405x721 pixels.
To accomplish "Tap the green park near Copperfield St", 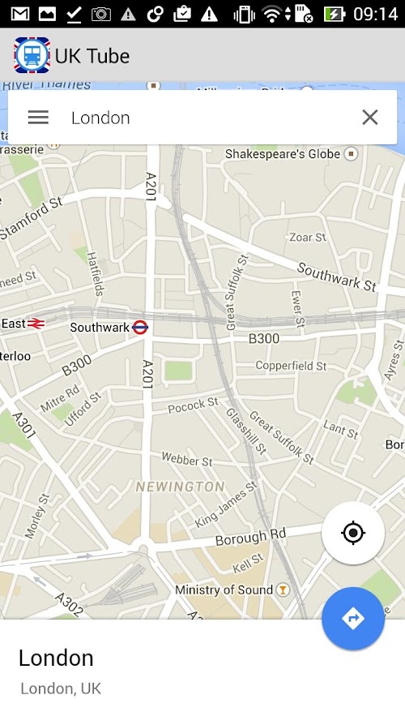I will pos(178,371).
